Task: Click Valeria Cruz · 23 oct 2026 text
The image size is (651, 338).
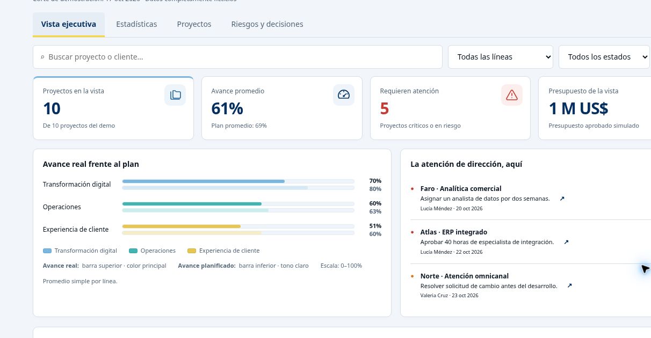Action: (x=450, y=296)
